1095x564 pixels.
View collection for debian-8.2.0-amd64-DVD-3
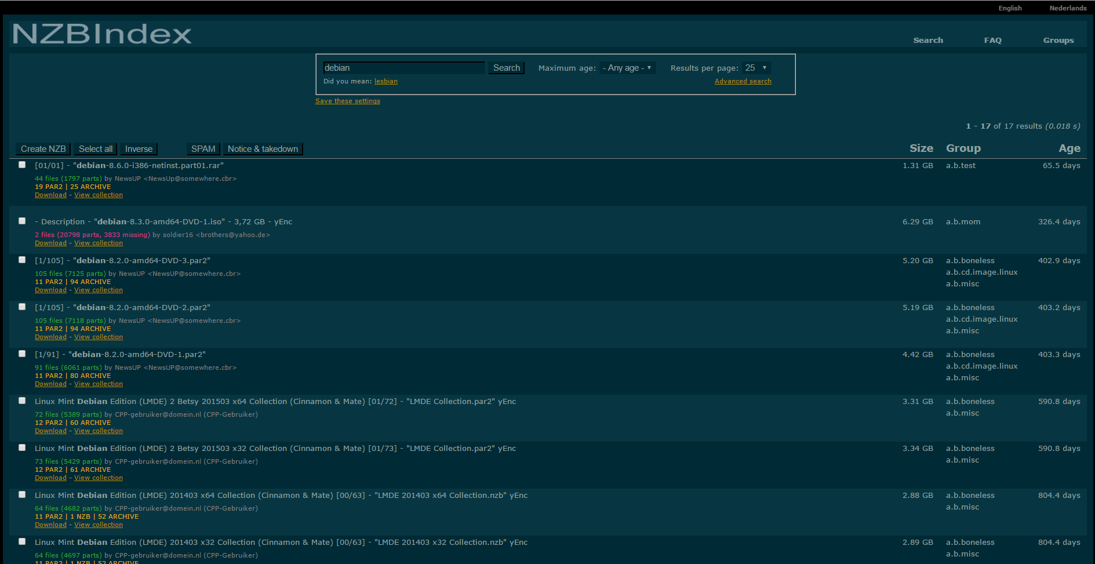coord(99,290)
